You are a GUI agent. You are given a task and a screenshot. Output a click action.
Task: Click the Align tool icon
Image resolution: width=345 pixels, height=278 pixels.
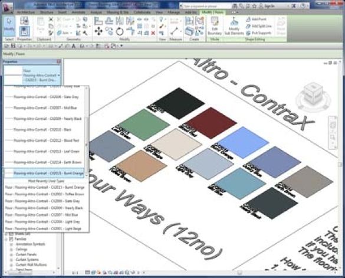pyautogui.click(x=98, y=21)
